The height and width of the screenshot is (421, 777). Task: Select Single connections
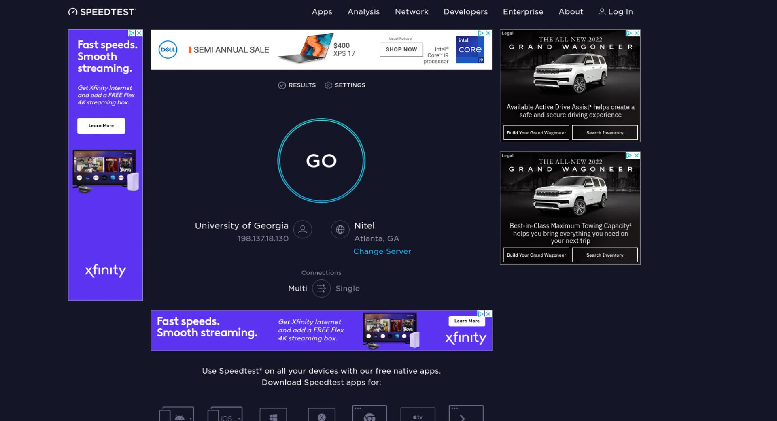click(347, 288)
